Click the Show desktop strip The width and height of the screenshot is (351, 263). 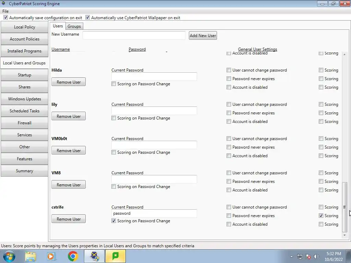click(349, 256)
